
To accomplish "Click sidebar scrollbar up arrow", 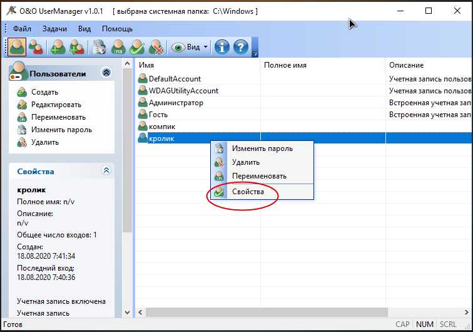I will coord(127,63).
